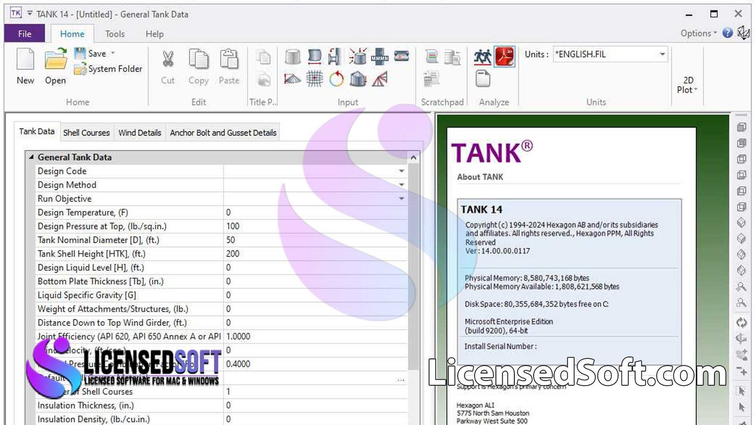Click the Liquid Specific Gravity [G] label

[x=87, y=295]
